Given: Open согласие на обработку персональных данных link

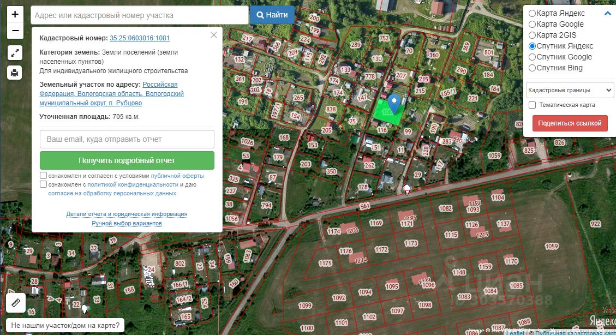Looking at the screenshot, I should pyautogui.click(x=112, y=193).
